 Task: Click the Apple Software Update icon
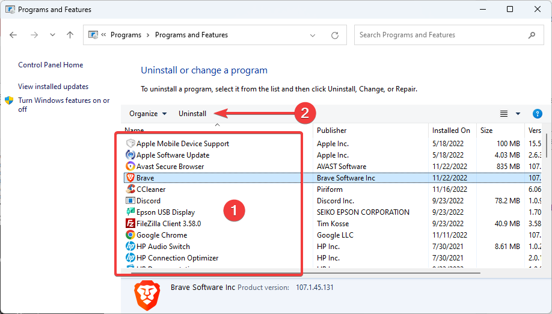[130, 155]
